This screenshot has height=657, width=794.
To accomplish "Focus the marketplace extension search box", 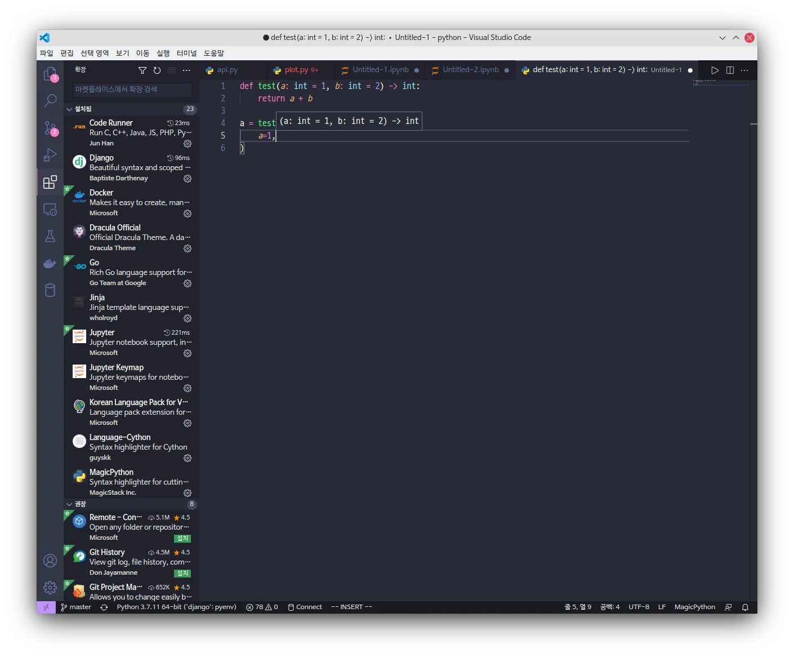I will click(132, 90).
